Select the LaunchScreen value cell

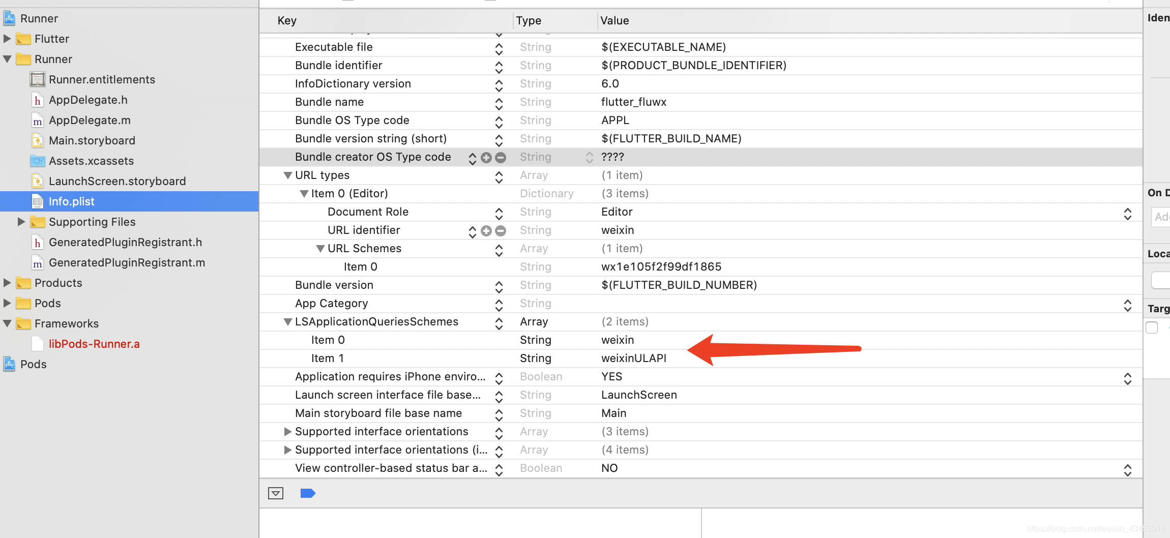[639, 395]
